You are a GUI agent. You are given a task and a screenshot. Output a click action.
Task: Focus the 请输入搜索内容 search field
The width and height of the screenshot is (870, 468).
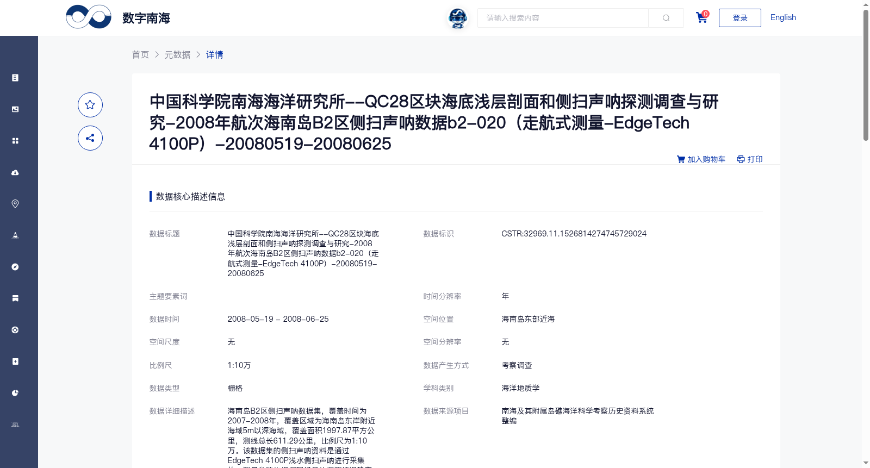pos(563,18)
